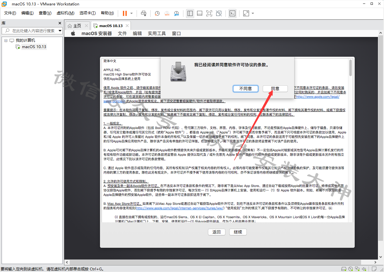Viewport: 384px width, 272px height.
Task: Collapse the 我的计算机 tree node
Action: click(x=6, y=40)
